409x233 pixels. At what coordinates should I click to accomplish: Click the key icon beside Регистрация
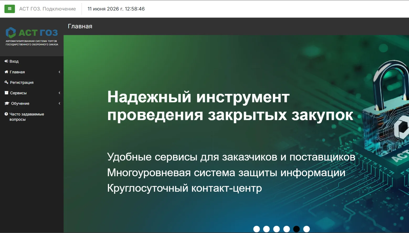[6, 82]
